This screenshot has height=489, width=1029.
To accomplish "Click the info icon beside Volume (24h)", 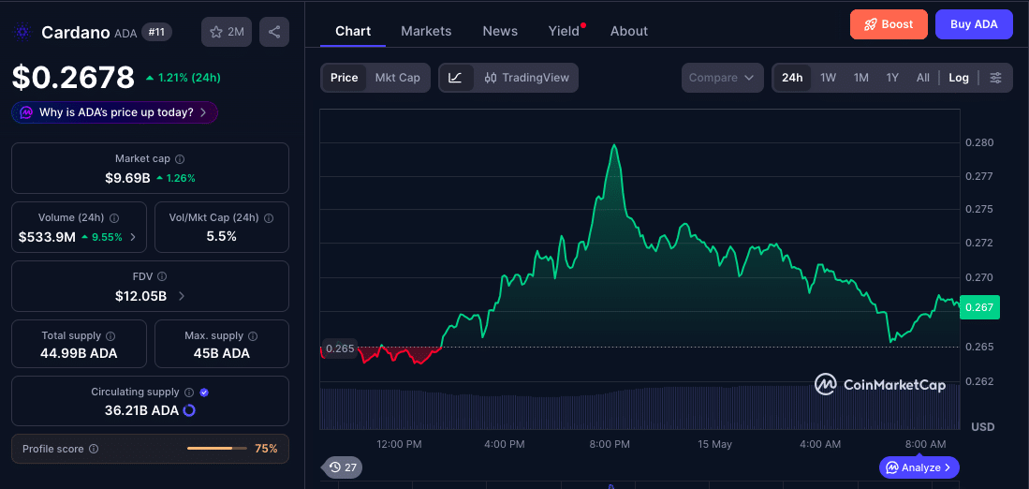I will [114, 218].
